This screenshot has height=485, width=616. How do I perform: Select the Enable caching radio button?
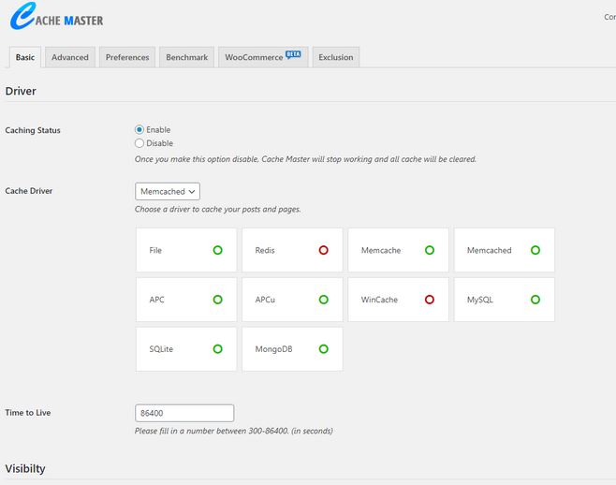[139, 129]
